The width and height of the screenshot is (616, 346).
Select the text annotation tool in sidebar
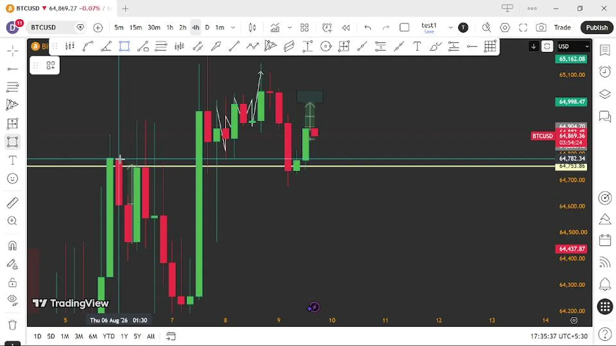(13, 160)
